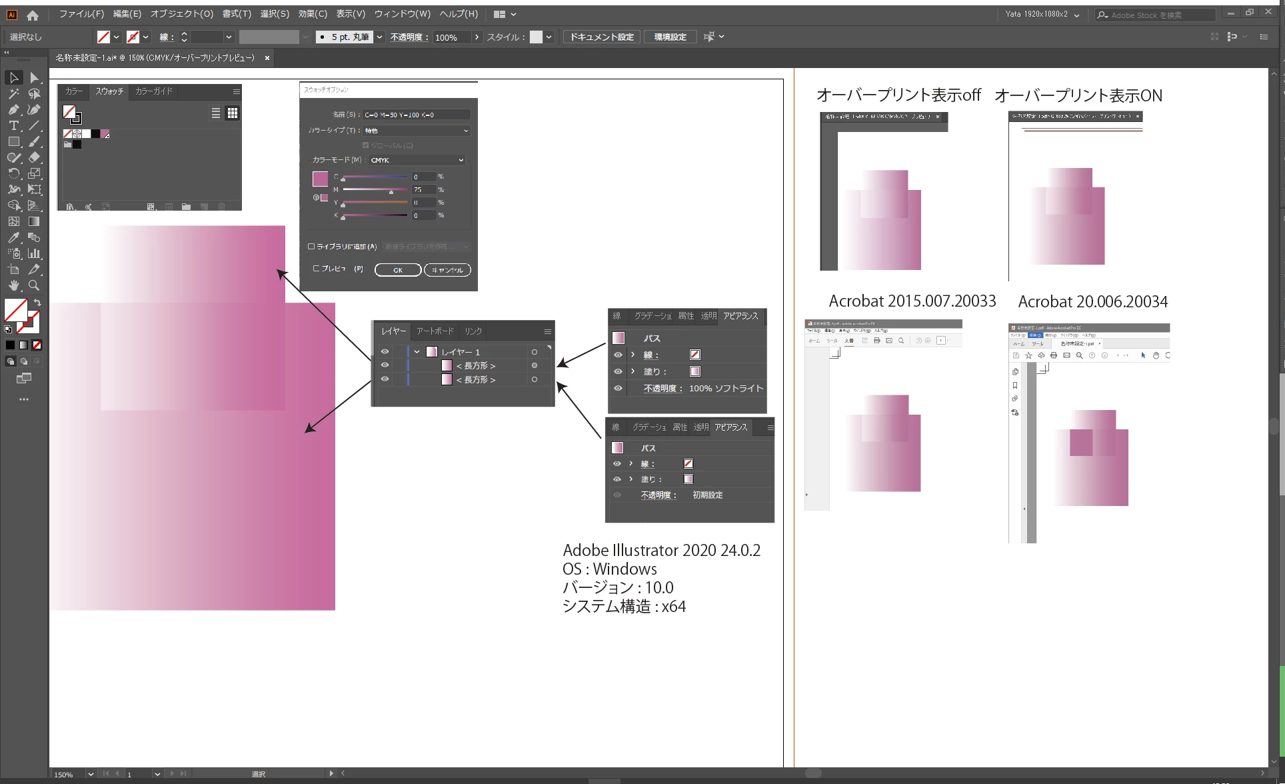Select the Magic Wand tool
1285x784 pixels.
coord(13,94)
